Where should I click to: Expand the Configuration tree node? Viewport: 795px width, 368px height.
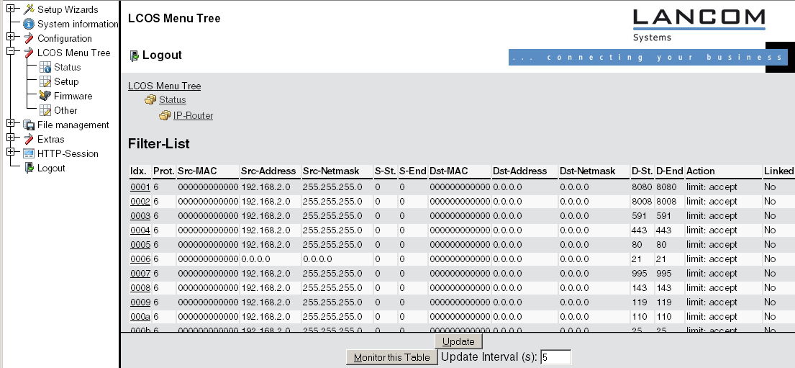(10, 37)
